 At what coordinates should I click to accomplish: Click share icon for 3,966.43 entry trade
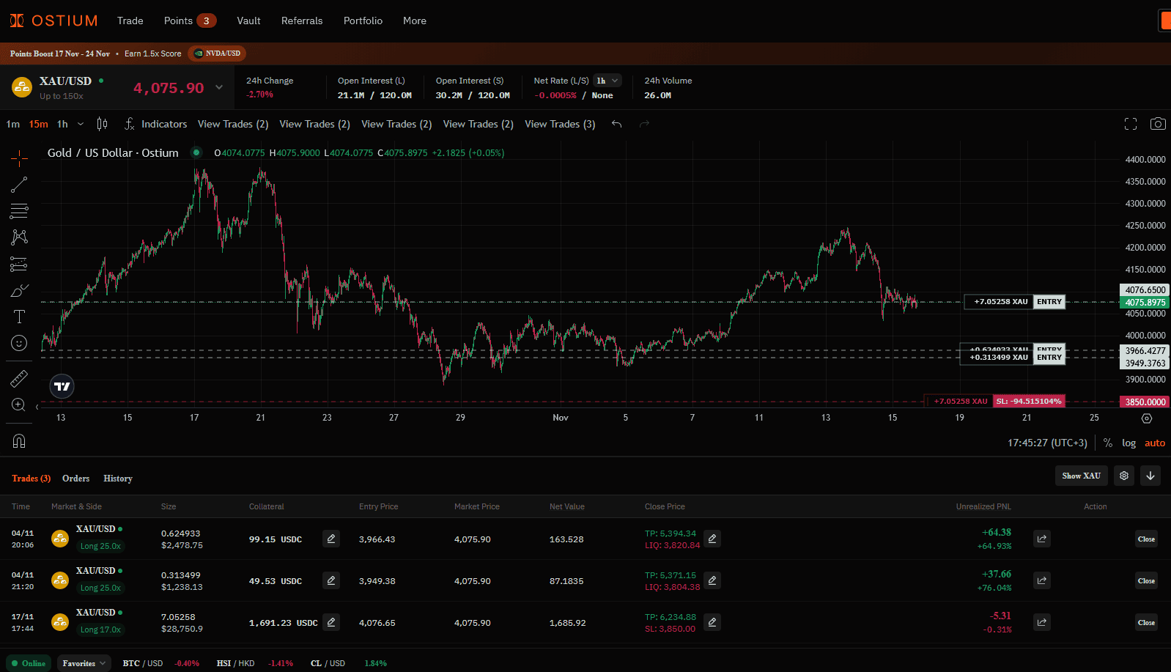tap(1041, 539)
